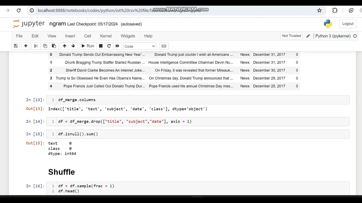Open the Kernel menu
Screen dimensions: 362x203
(x=106, y=36)
